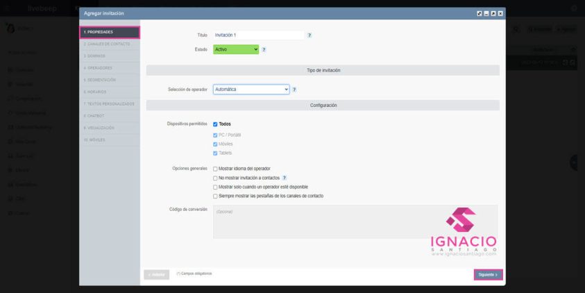This screenshot has height=293, width=585.
Task: Go to the 7. Textos personalizados step
Action: coord(110,103)
